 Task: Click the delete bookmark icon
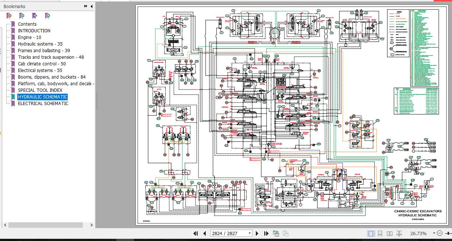coord(9,16)
